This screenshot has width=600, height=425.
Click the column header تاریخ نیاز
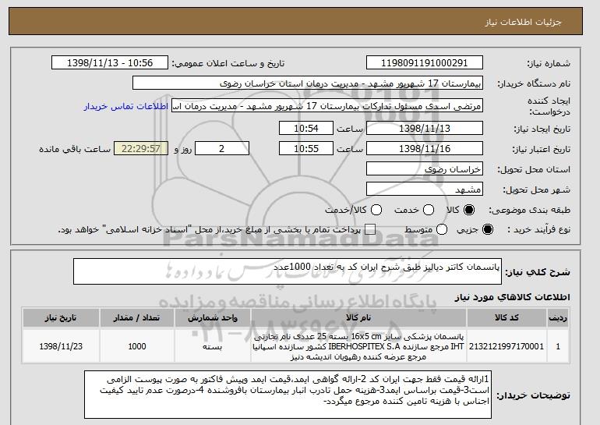pos(61,318)
